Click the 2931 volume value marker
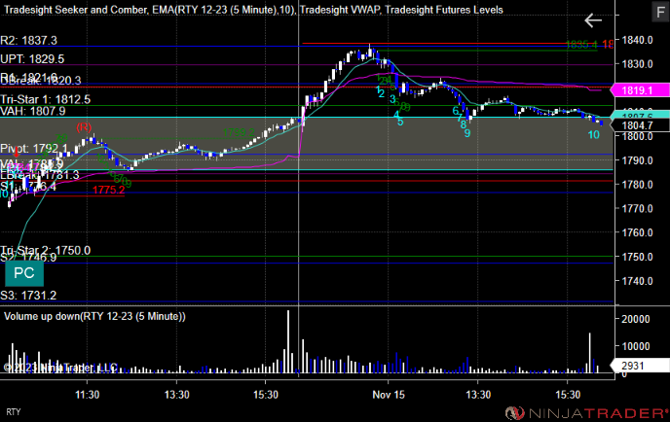The width and height of the screenshot is (670, 422). tap(640, 366)
